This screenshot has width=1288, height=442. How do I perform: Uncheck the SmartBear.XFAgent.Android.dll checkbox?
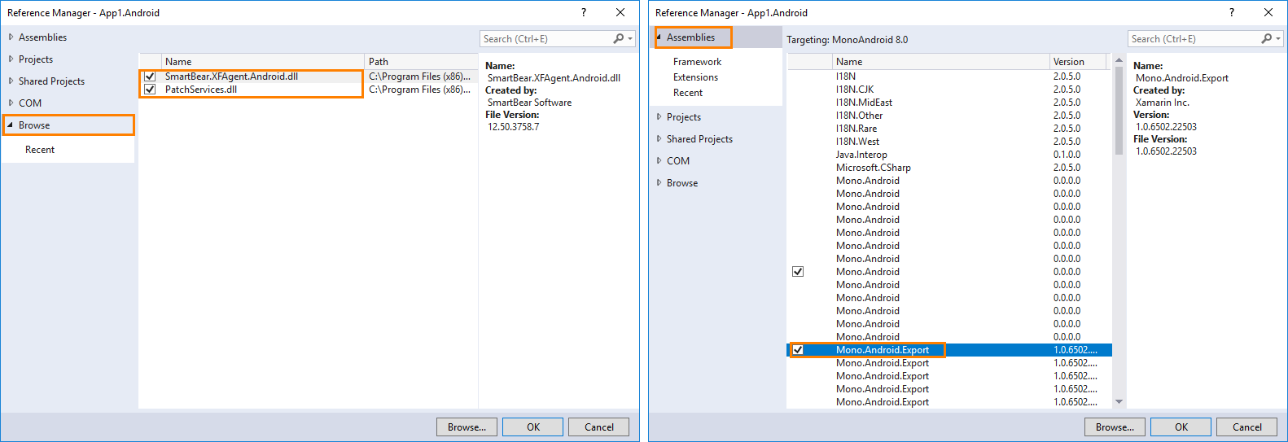click(x=150, y=77)
